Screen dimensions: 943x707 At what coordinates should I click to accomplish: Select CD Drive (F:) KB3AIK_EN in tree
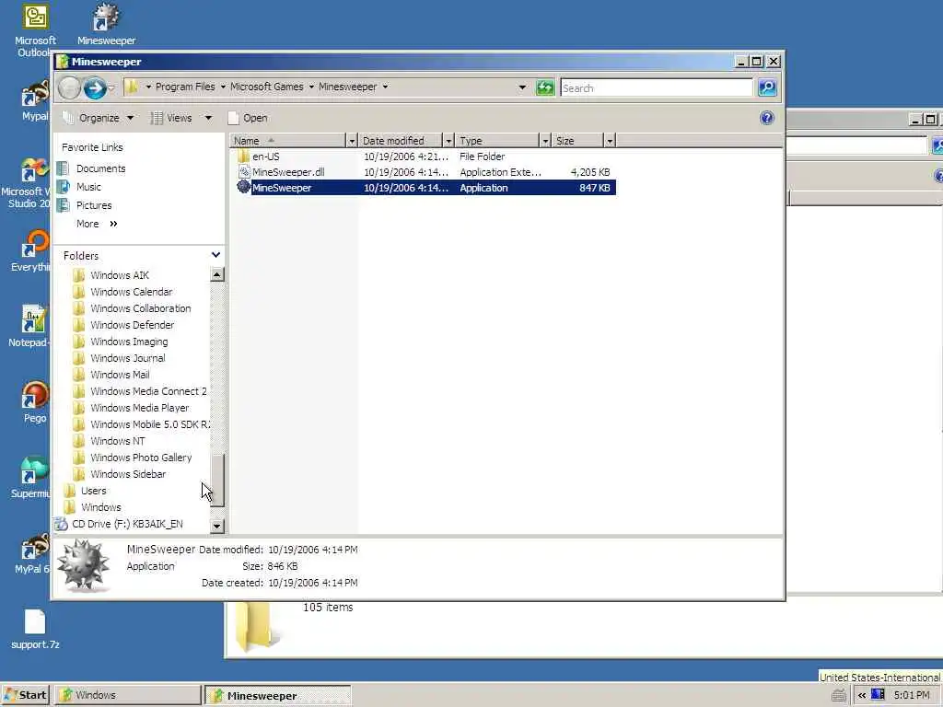[x=127, y=524]
